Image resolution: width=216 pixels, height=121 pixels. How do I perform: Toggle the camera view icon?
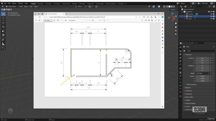[x=175, y=31]
